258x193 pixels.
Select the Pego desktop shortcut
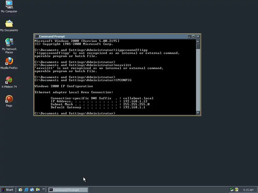tap(9, 101)
